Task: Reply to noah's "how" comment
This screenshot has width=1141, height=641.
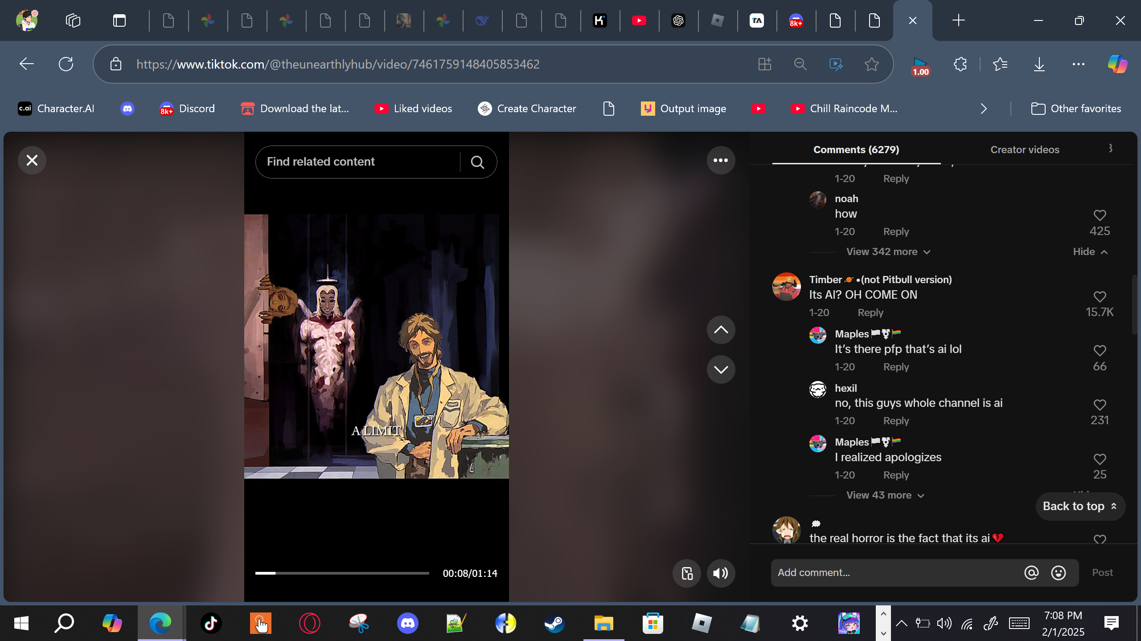Action: pyautogui.click(x=895, y=232)
